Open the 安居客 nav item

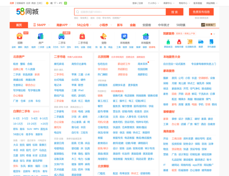pos(147,25)
